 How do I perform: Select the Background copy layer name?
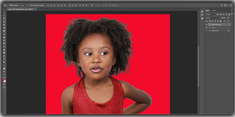pyautogui.click(x=216, y=25)
